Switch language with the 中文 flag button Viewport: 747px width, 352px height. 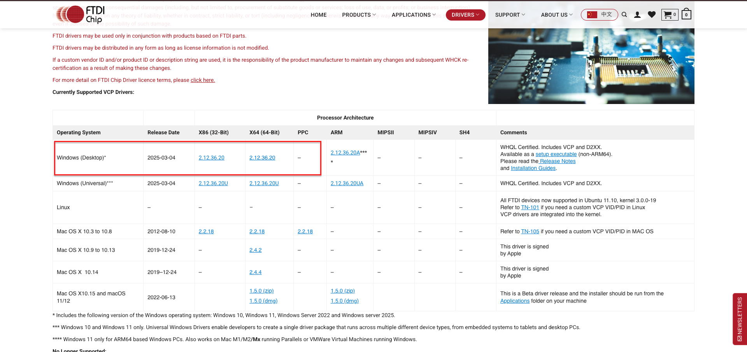click(599, 15)
